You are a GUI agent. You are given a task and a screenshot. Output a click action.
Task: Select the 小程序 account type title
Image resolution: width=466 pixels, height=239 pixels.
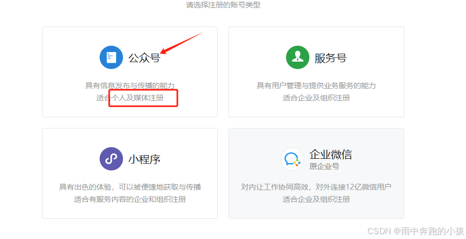(x=144, y=159)
